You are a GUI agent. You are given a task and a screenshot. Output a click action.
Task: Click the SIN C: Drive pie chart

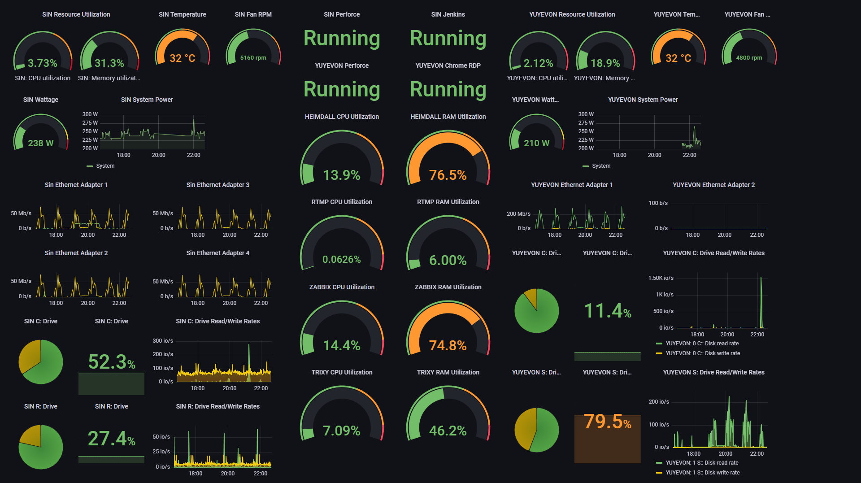coord(41,362)
